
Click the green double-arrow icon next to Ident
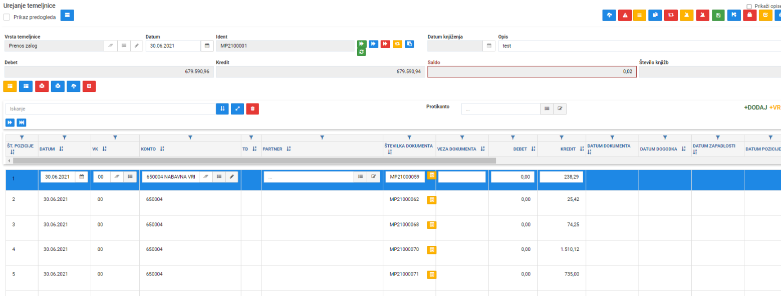coord(361,44)
